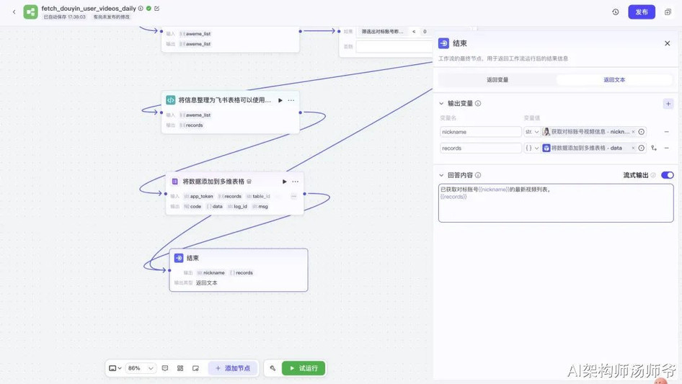
Task: Click the 筛选出对标账号 condition field
Action: (383, 32)
